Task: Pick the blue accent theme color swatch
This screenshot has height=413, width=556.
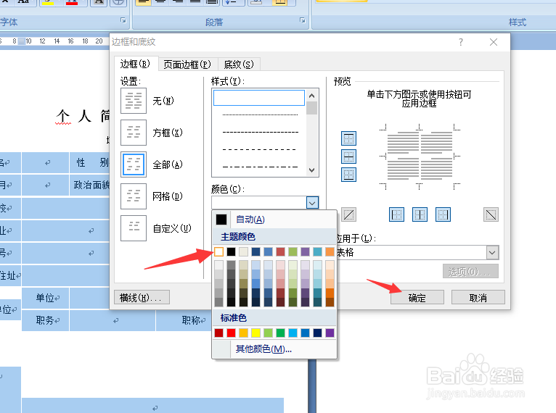Action: pos(269,251)
